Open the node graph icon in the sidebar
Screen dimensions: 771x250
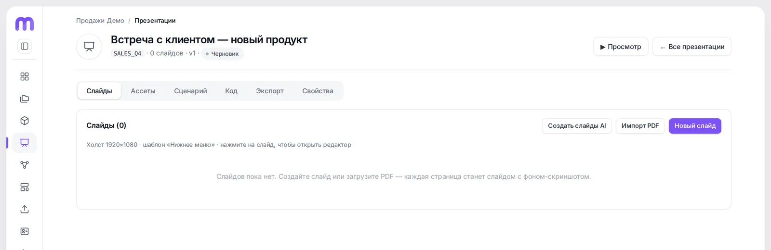25,165
